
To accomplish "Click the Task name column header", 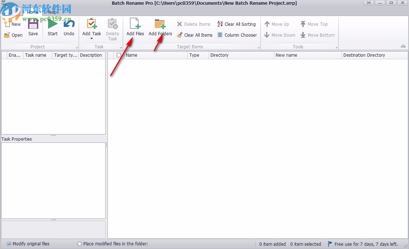I will [x=38, y=55].
